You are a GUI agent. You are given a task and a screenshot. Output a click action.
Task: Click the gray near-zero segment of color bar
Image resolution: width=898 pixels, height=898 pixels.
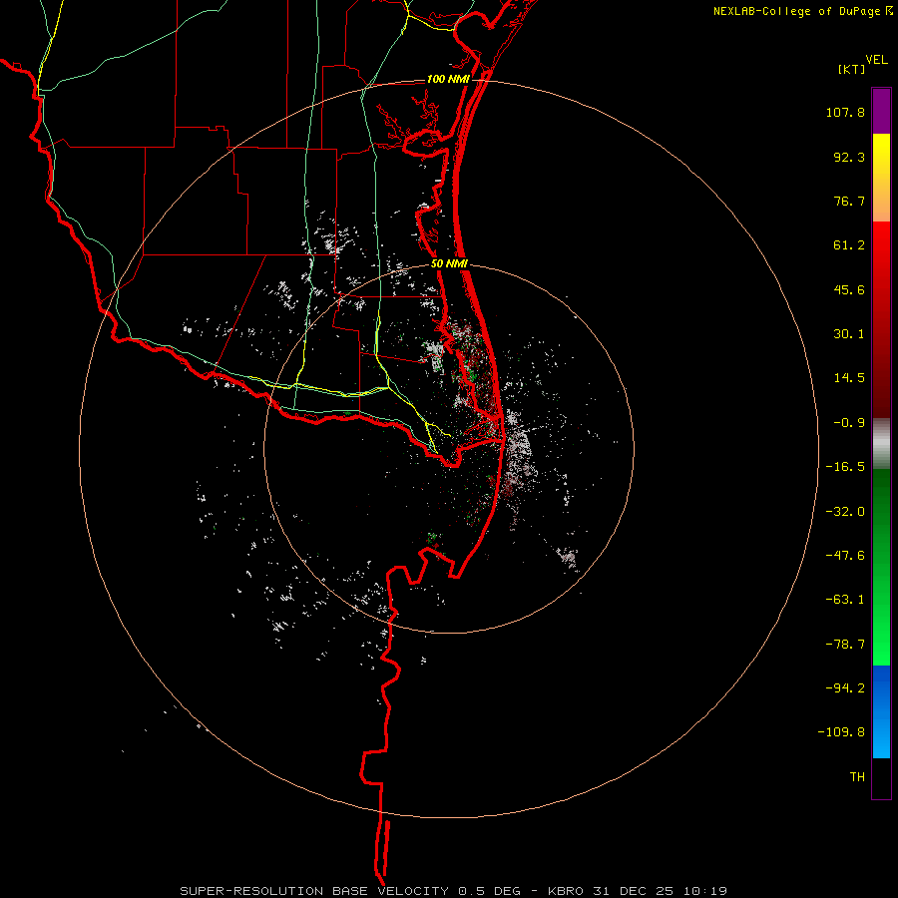click(881, 444)
